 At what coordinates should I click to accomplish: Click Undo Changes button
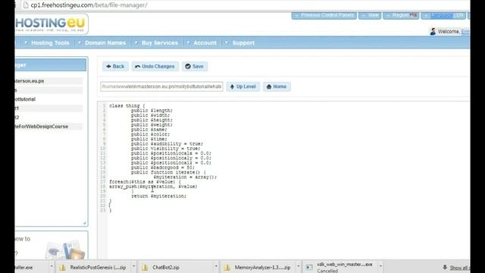[155, 66]
